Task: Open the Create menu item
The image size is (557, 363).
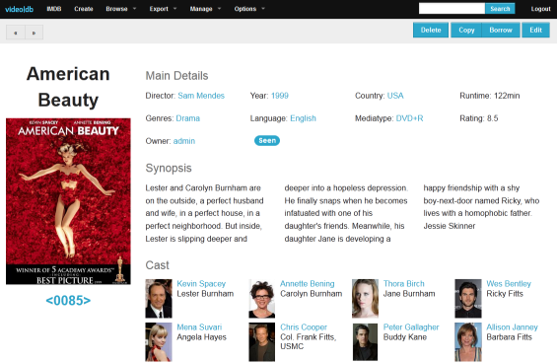Action: click(84, 9)
